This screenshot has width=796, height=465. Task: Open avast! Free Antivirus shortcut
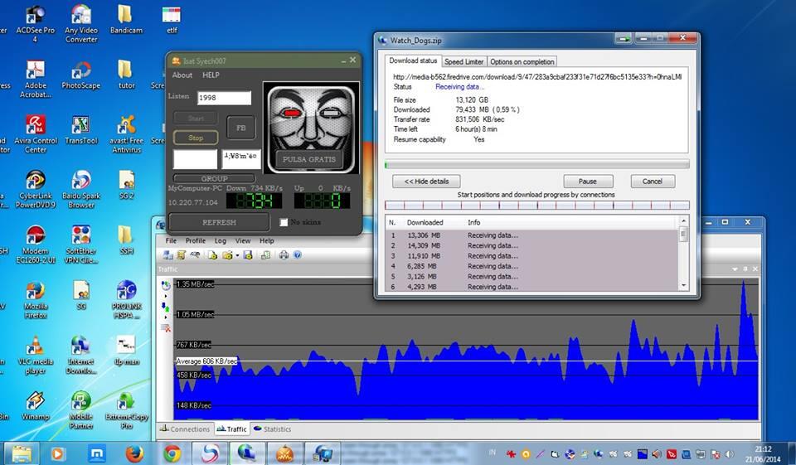pyautogui.click(x=126, y=134)
